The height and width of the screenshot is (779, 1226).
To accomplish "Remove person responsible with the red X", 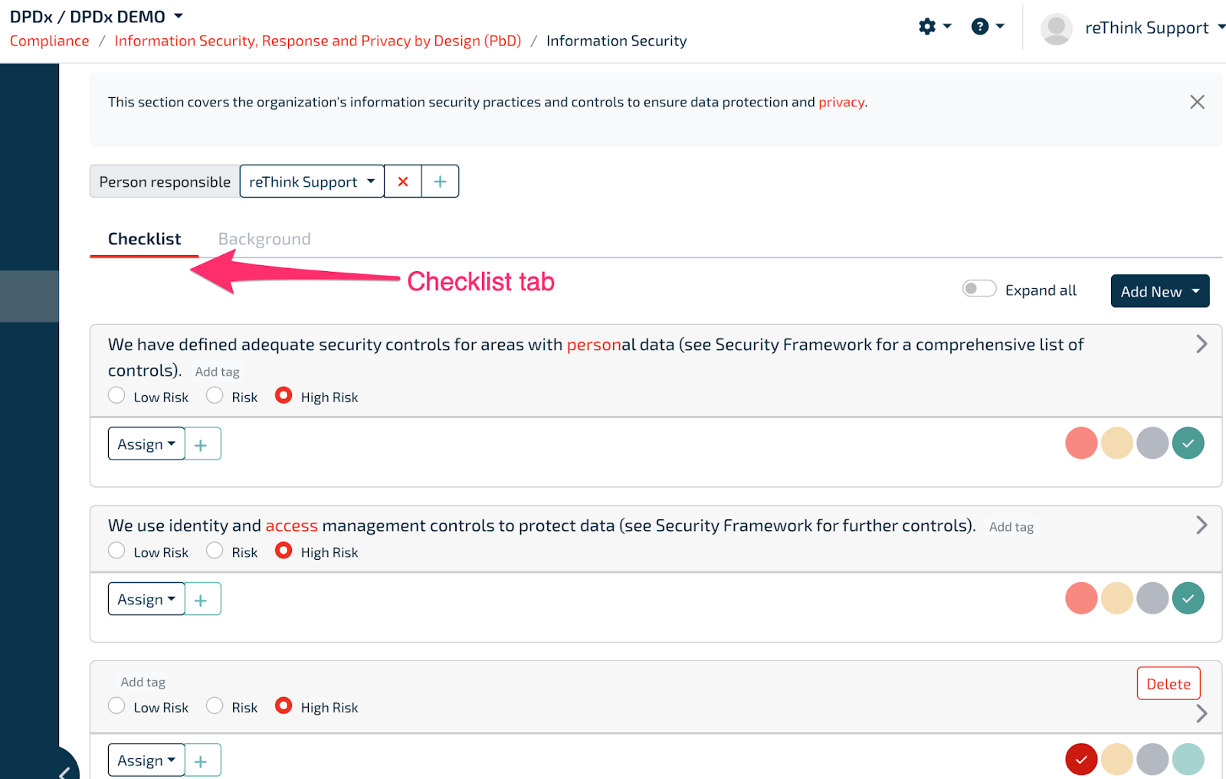I will click(402, 181).
